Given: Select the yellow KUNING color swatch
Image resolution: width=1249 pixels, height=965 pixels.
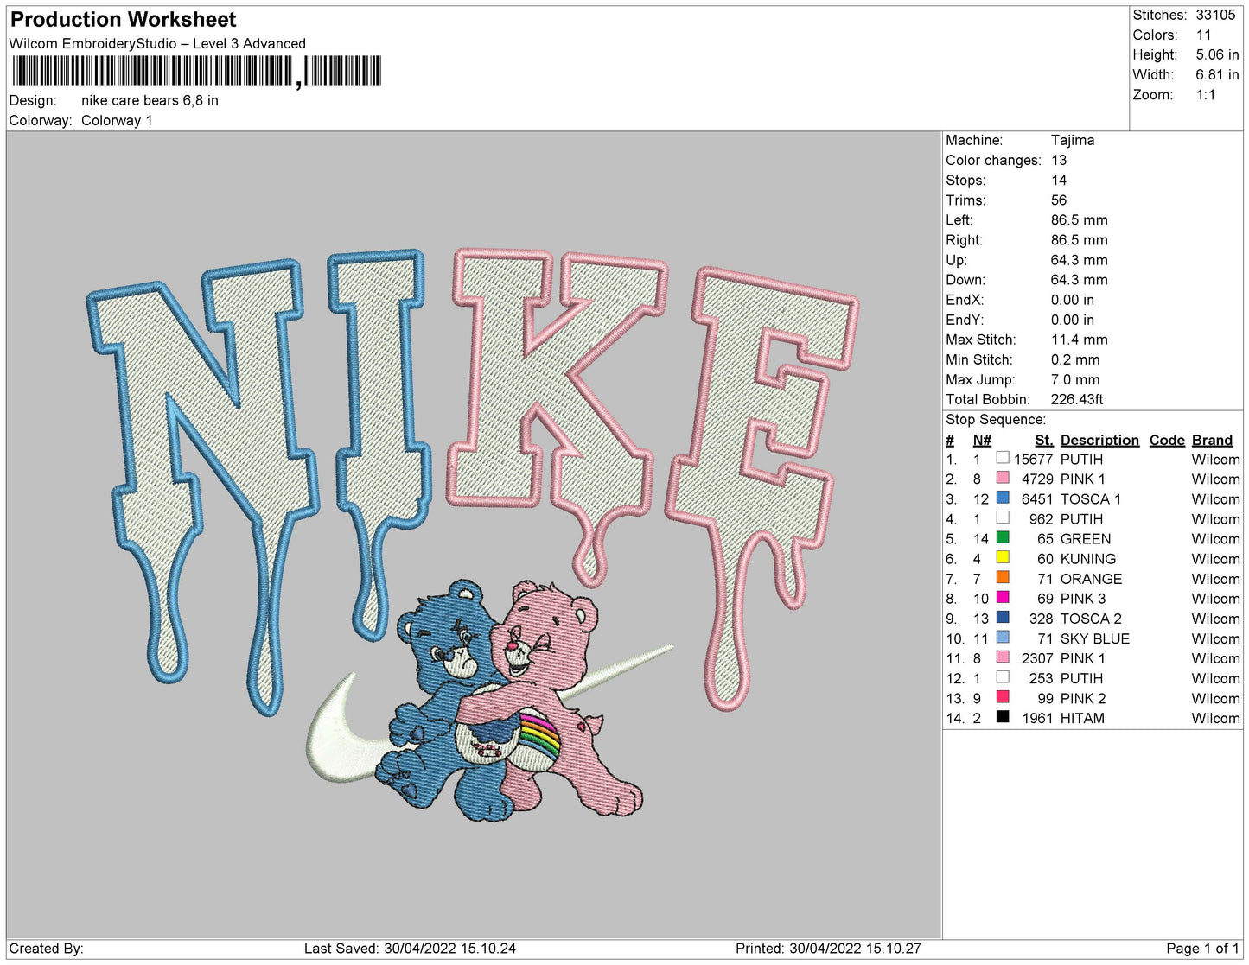Looking at the screenshot, I should 1003,558.
